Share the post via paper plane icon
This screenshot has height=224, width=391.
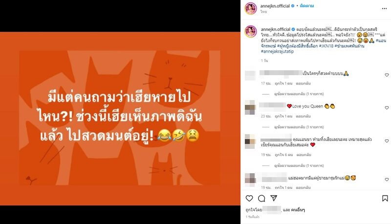pos(274,198)
